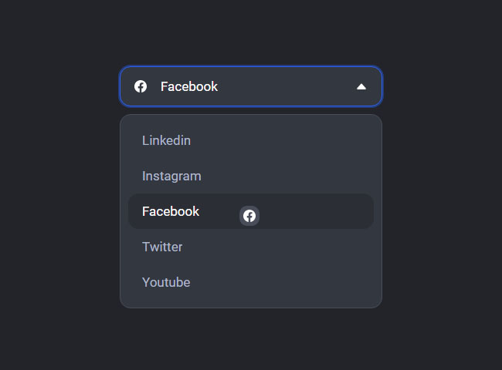Click the round Facebook badge beside highlighted option
This screenshot has height=370, width=502.
249,216
